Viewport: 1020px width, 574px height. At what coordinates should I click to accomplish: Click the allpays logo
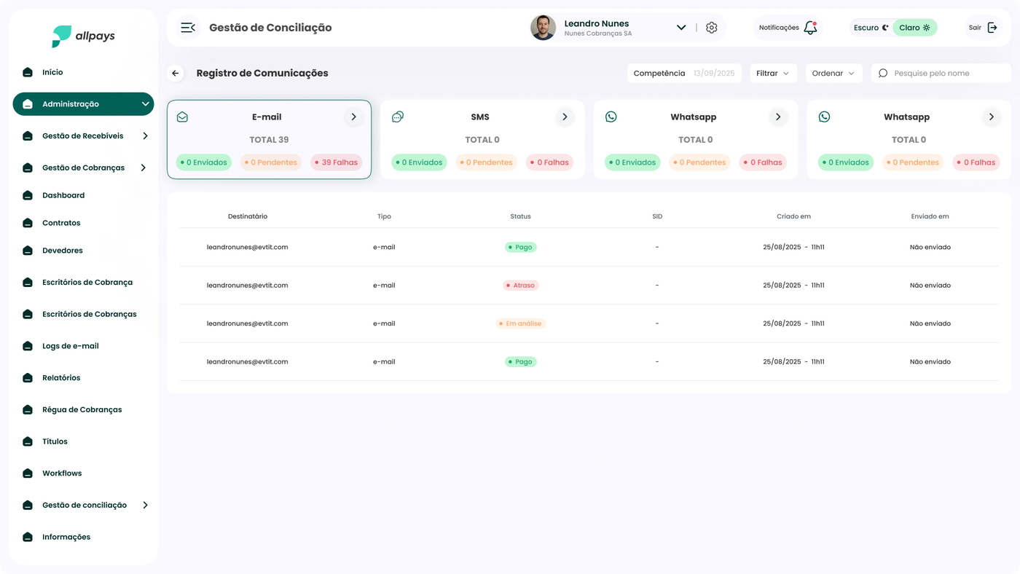coord(83,36)
